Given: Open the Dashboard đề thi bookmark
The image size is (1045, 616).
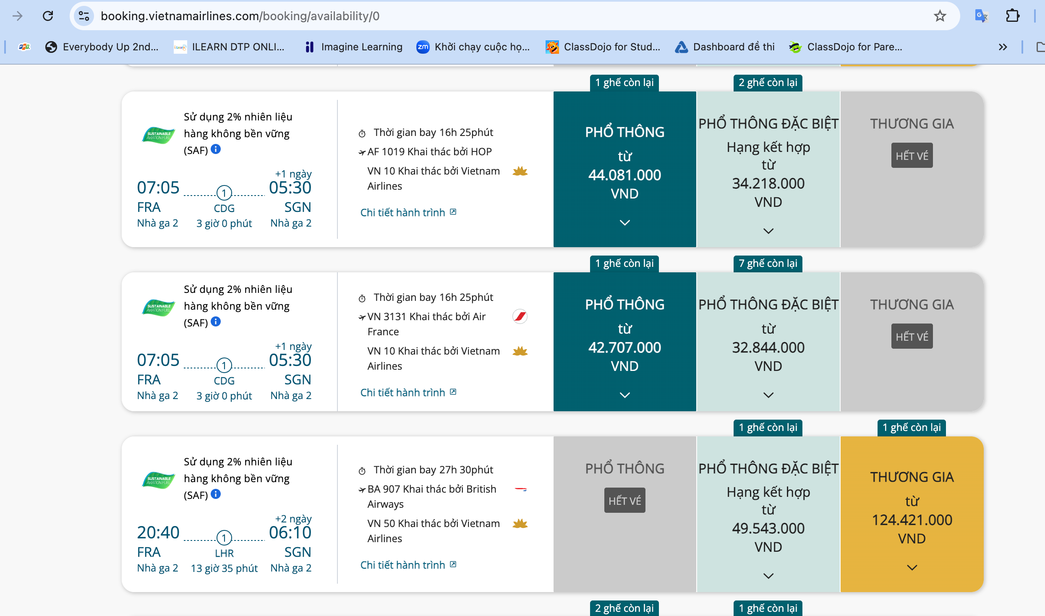Looking at the screenshot, I should pyautogui.click(x=725, y=47).
